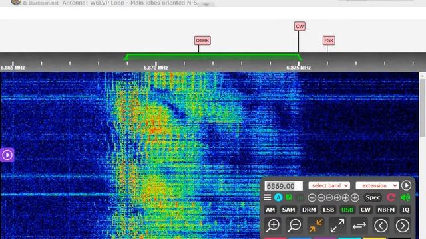
Task: Page waterfall left with the circled chevron
Action: (381, 226)
